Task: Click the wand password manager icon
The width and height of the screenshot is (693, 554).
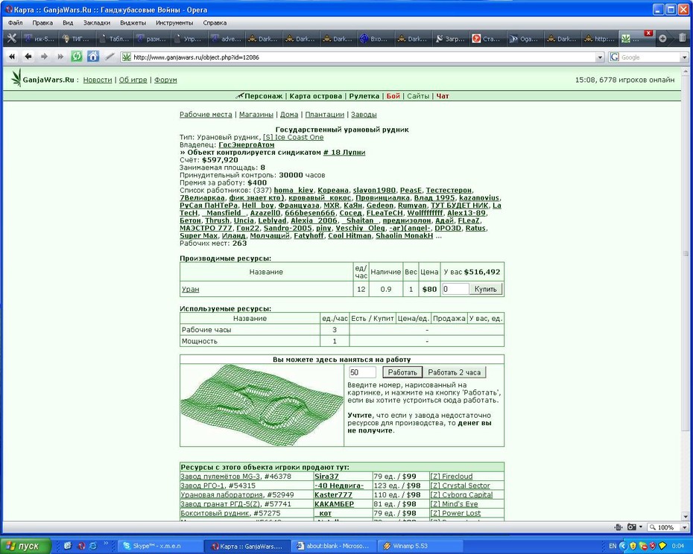Action: (x=110, y=57)
